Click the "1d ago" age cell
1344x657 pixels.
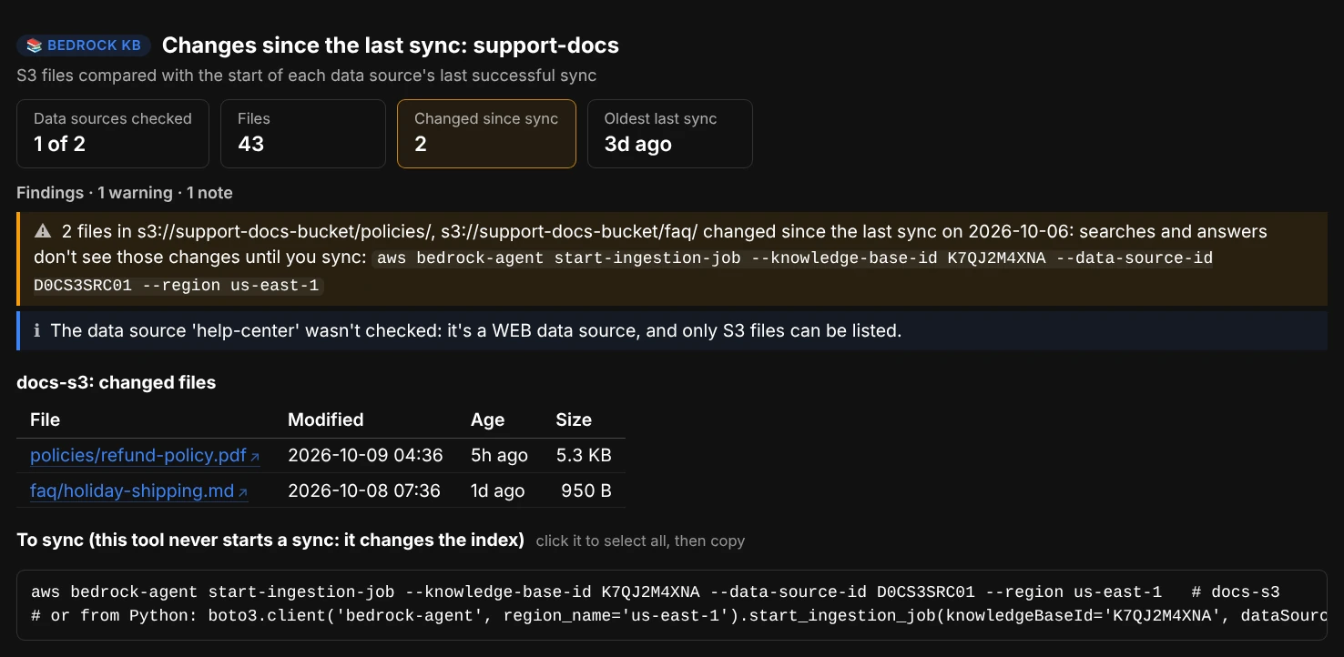click(x=498, y=490)
